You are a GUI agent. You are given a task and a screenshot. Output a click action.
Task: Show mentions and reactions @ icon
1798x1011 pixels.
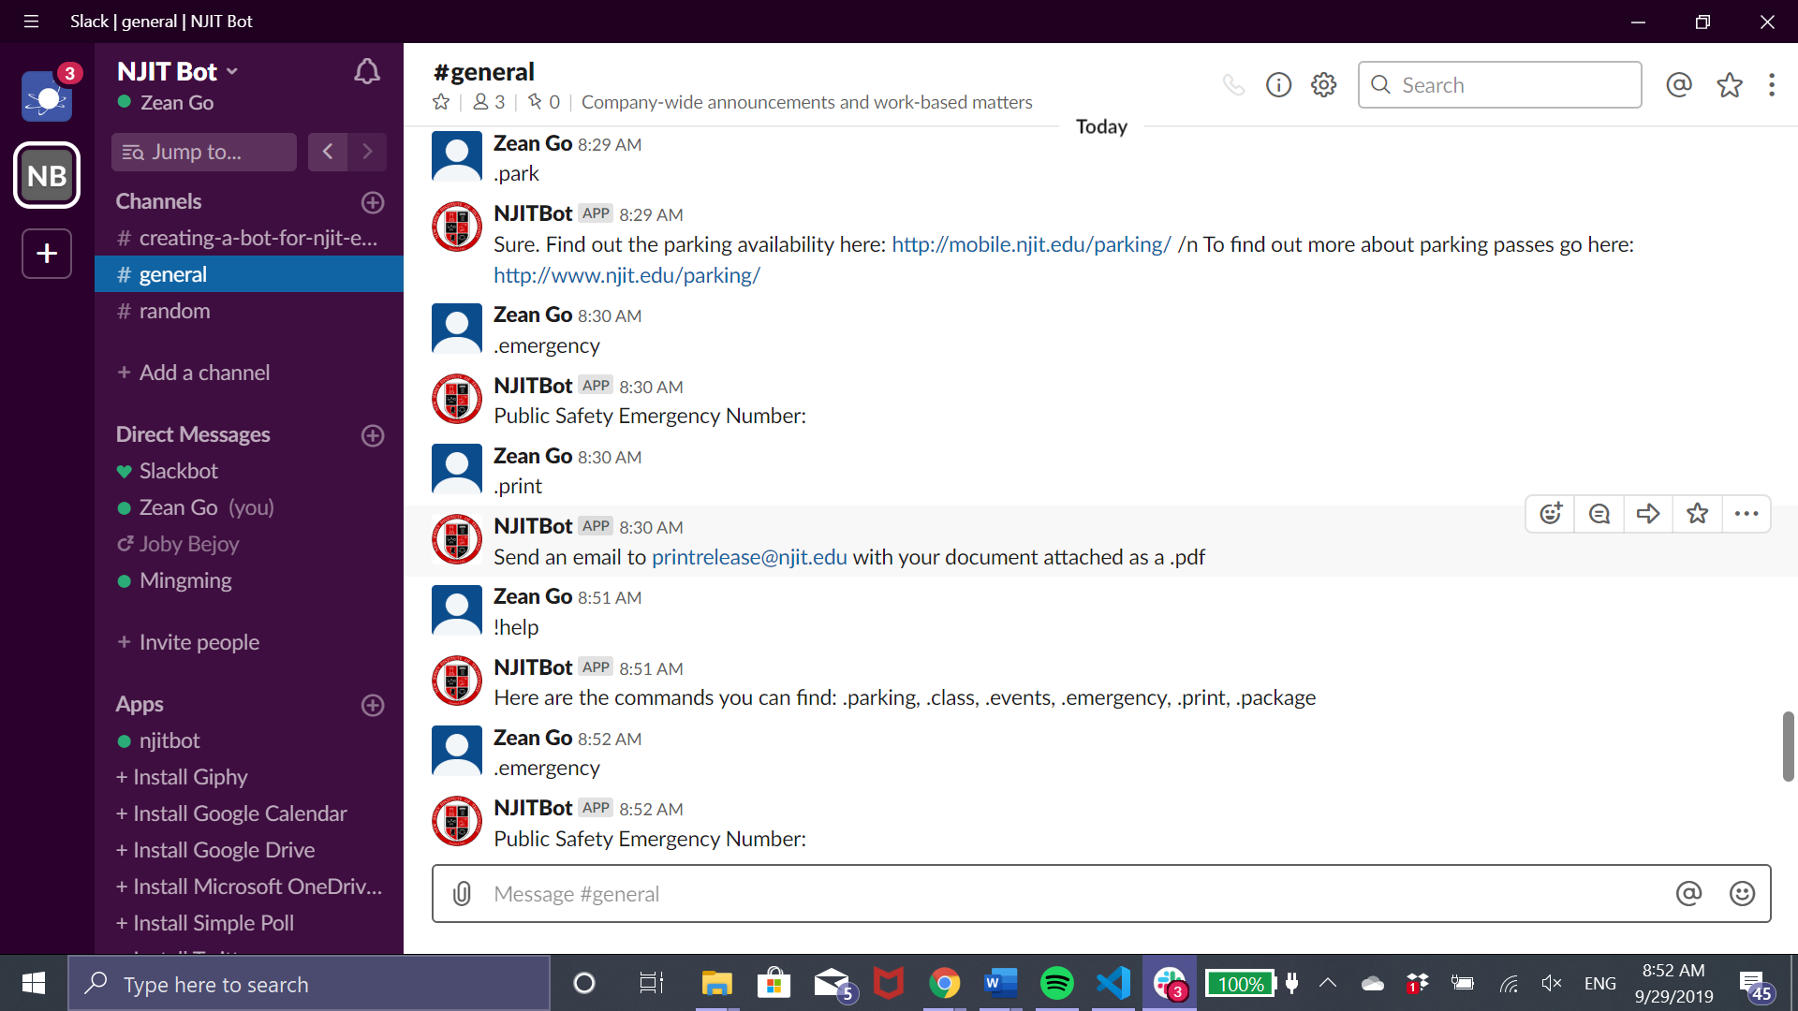click(x=1679, y=85)
